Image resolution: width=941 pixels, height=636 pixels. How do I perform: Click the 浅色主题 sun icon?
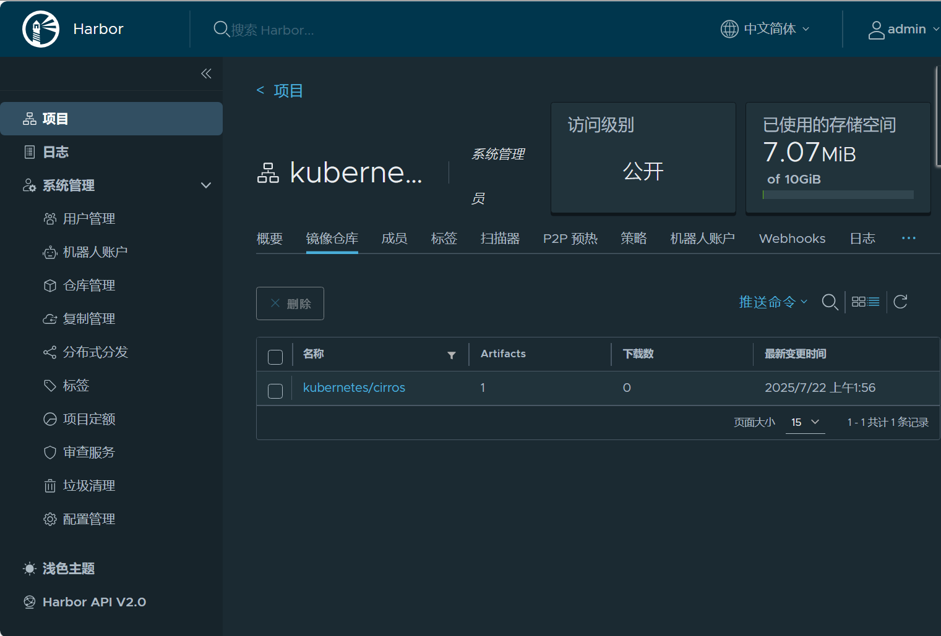pos(30,569)
